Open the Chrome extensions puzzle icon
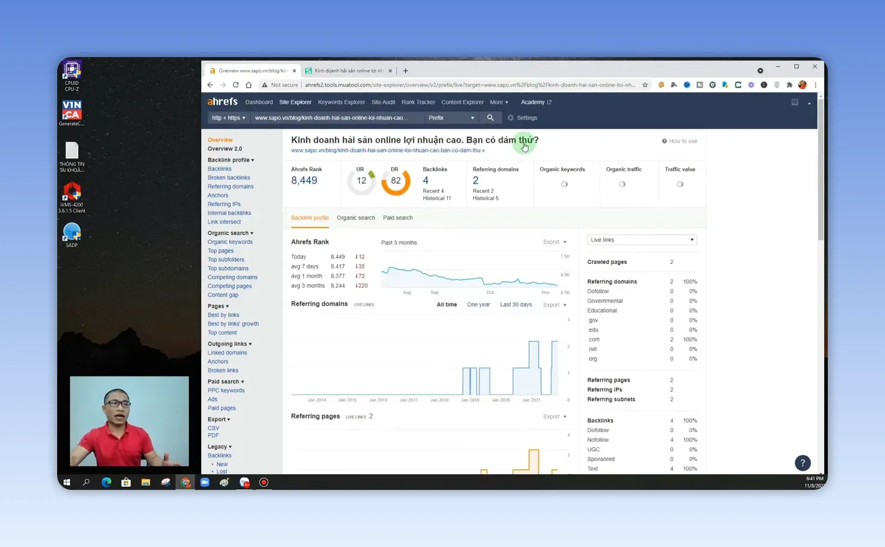The width and height of the screenshot is (885, 547). (789, 85)
